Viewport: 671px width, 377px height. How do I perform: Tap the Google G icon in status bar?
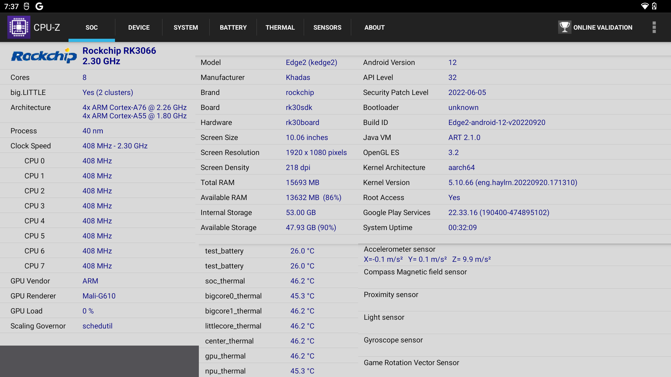point(39,6)
